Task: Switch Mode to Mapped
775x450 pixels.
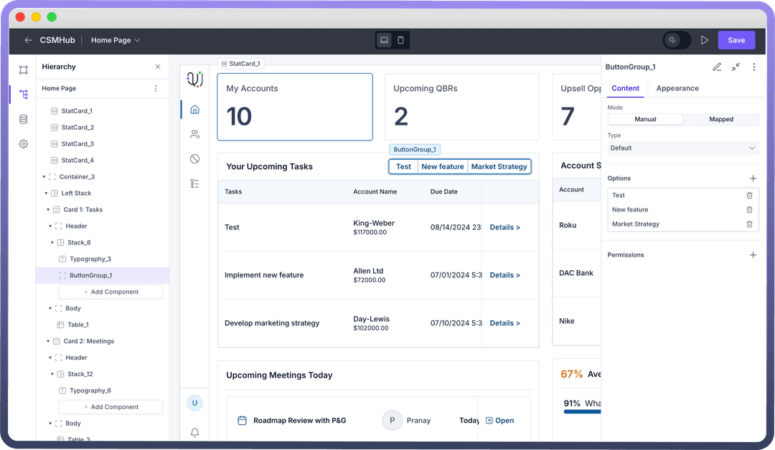Action: click(x=720, y=119)
